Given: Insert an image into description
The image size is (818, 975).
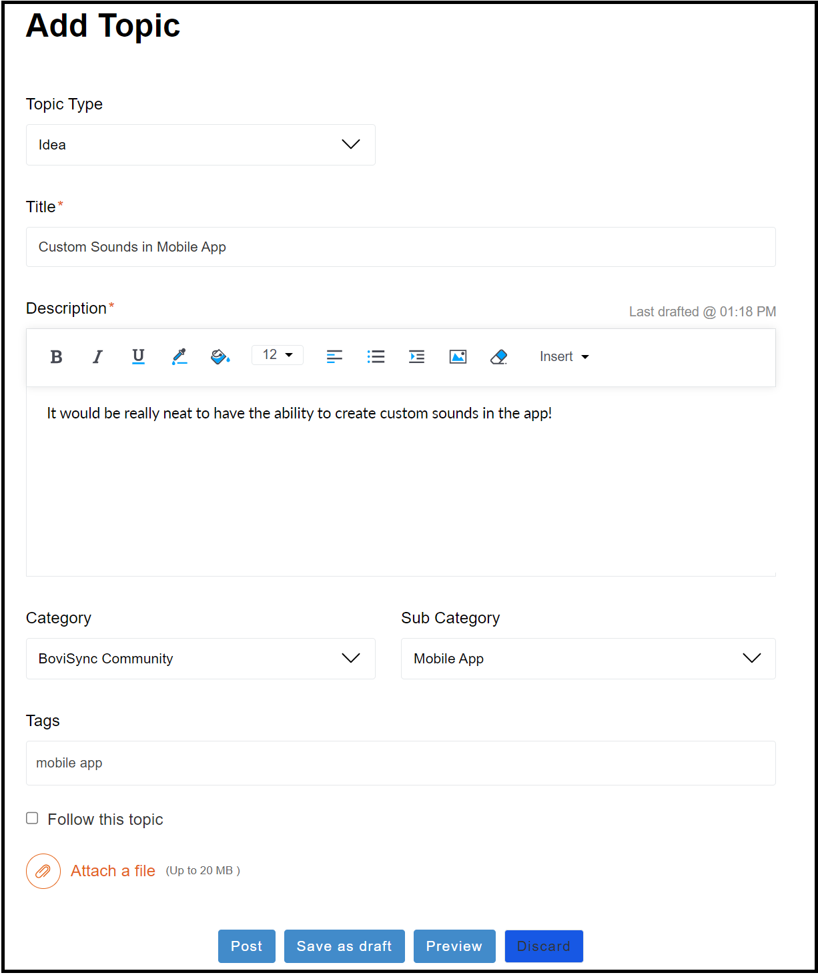Looking at the screenshot, I should [458, 357].
